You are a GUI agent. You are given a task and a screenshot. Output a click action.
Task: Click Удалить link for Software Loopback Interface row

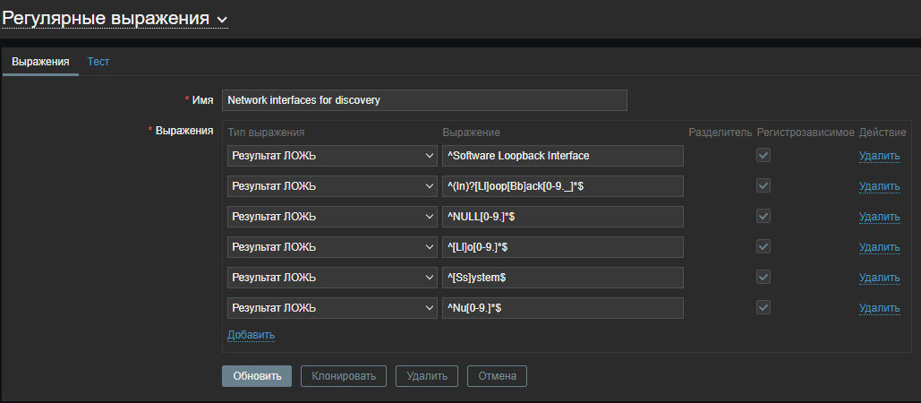pyautogui.click(x=879, y=156)
